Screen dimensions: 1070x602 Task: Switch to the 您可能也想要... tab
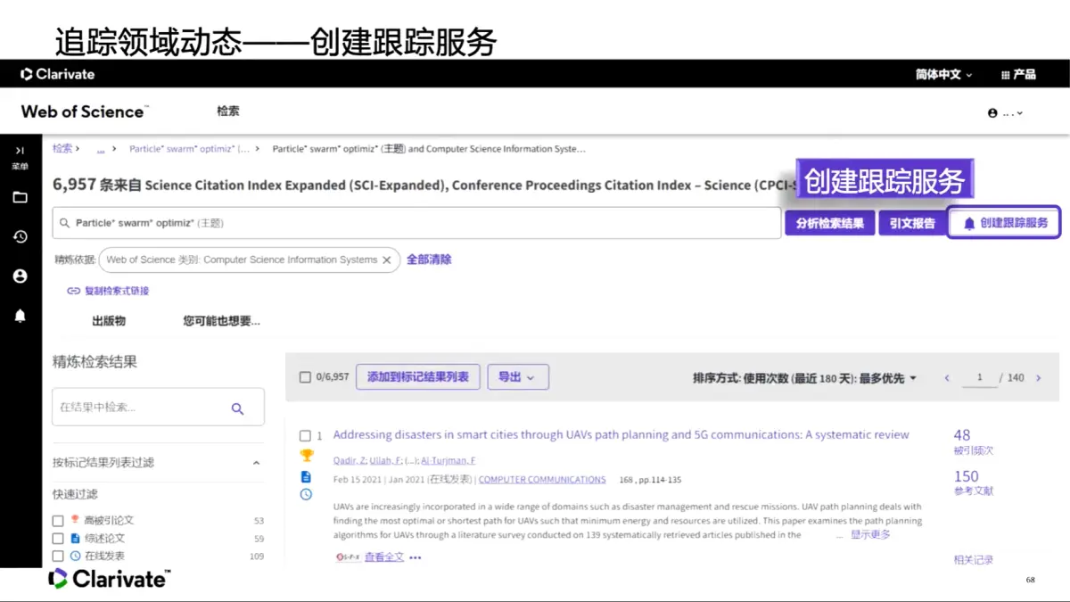222,321
